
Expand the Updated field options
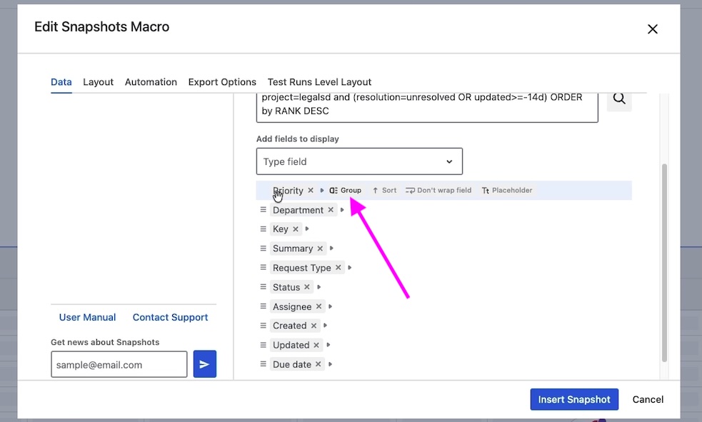(329, 345)
